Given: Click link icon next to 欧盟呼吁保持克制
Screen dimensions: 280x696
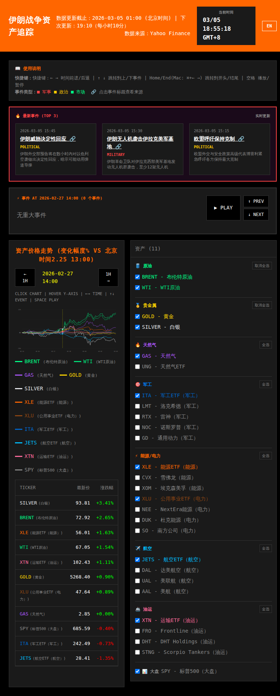Looking at the screenshot, I should click(241, 139).
